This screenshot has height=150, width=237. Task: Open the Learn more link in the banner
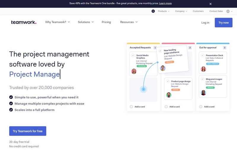tap(165, 3)
